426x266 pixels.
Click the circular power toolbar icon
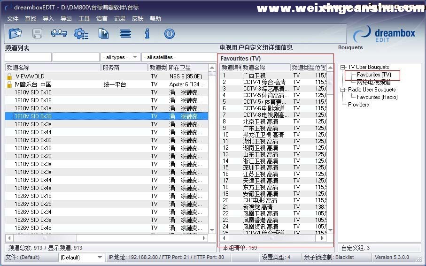click(169, 34)
